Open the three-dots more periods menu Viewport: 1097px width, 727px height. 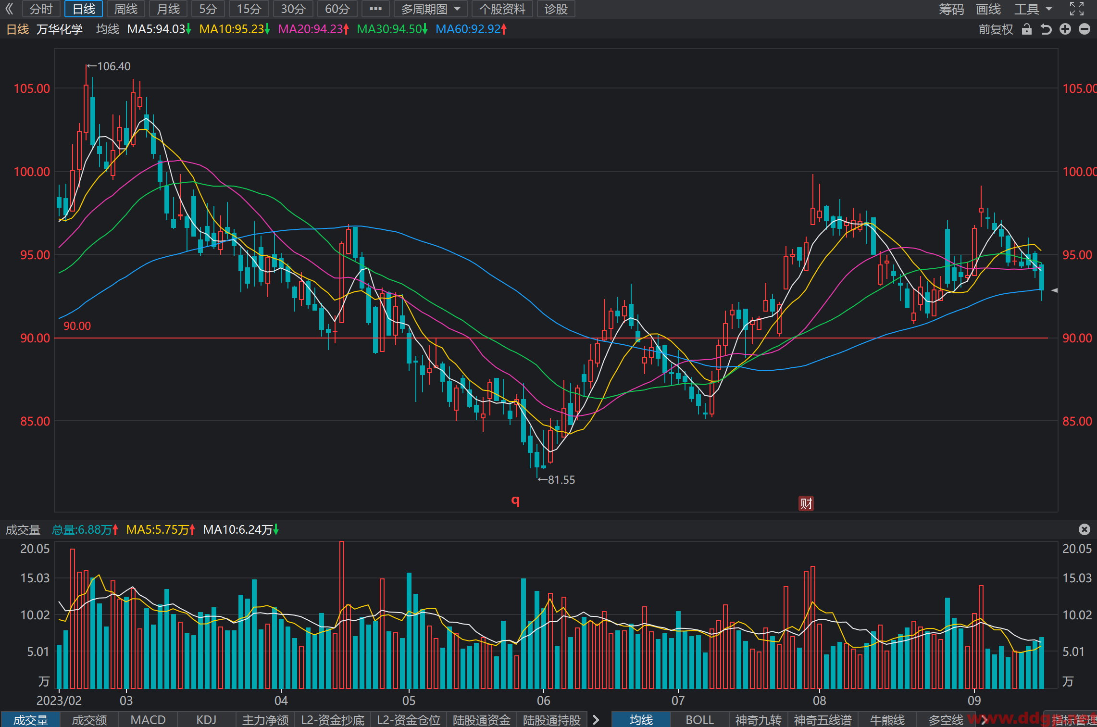[375, 9]
